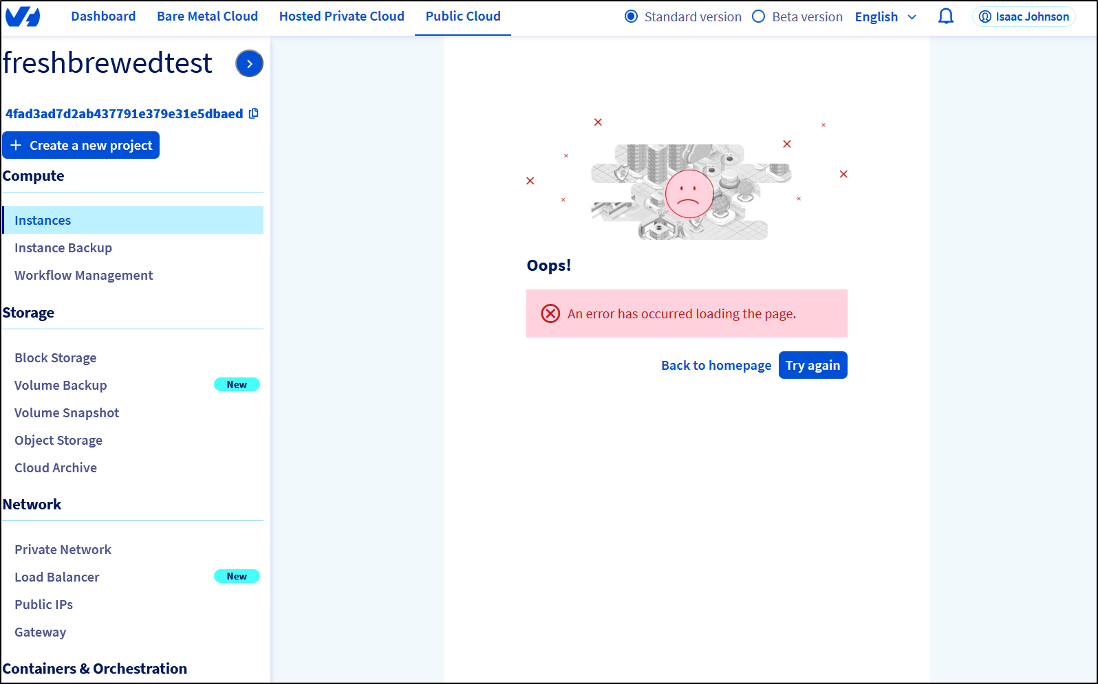Copy the project ID with copy icon

(x=254, y=113)
